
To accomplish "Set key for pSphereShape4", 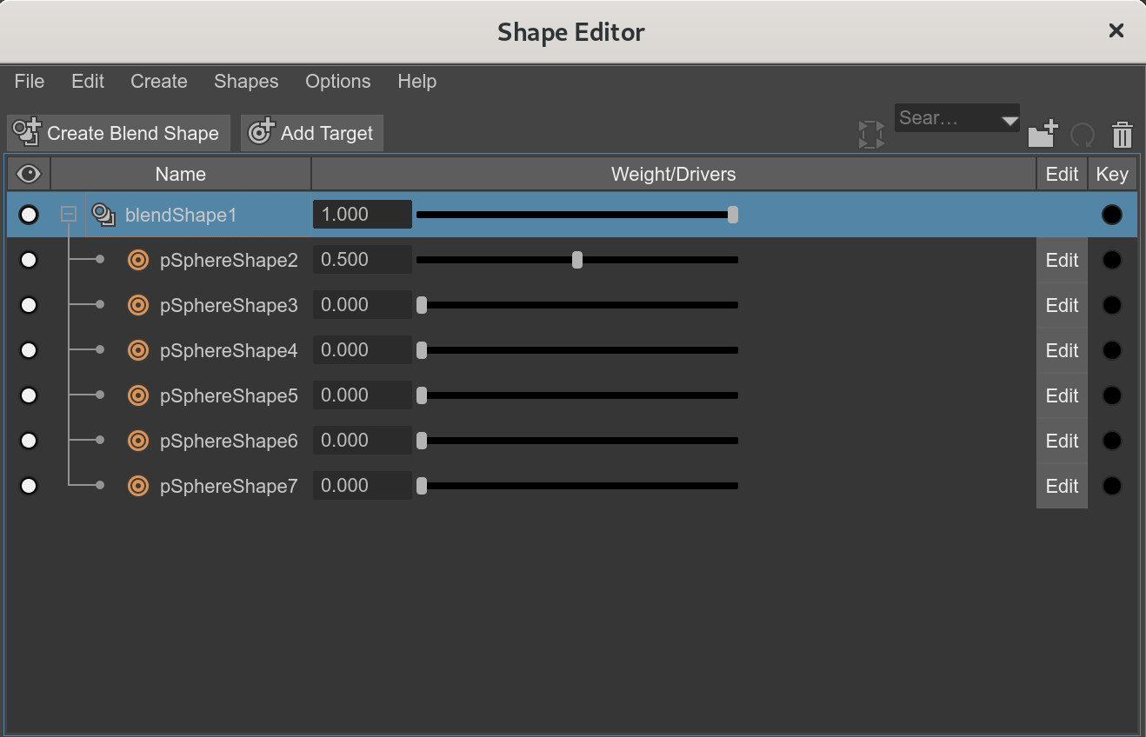I will pyautogui.click(x=1112, y=350).
